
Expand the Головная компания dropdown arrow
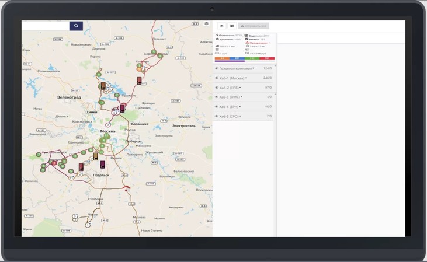[254, 68]
